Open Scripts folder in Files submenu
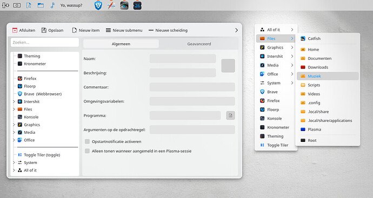 coord(328,85)
